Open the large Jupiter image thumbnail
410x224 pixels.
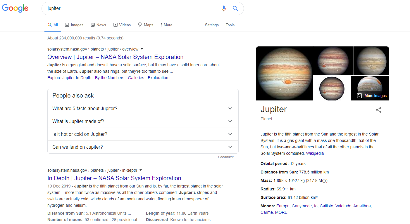coord(285,73)
